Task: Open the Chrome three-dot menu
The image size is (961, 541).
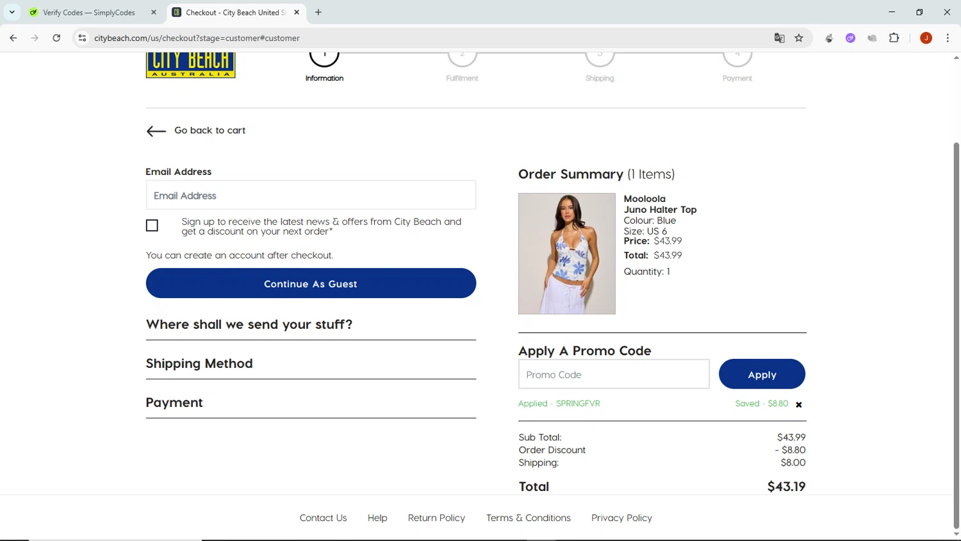Action: click(x=948, y=38)
